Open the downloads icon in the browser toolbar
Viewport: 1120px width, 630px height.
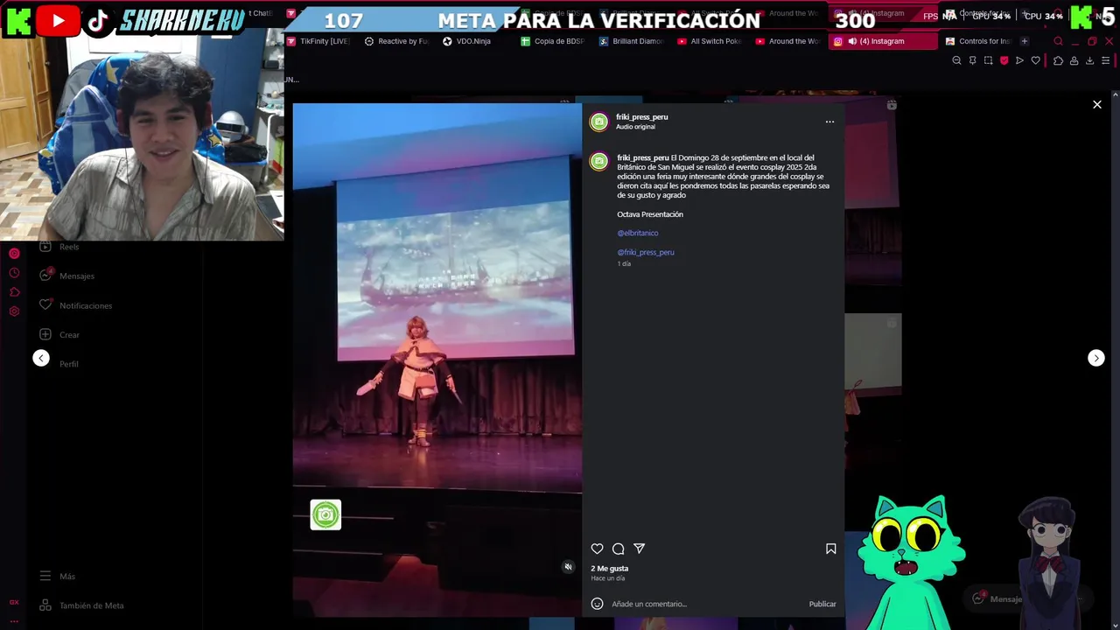1089,60
